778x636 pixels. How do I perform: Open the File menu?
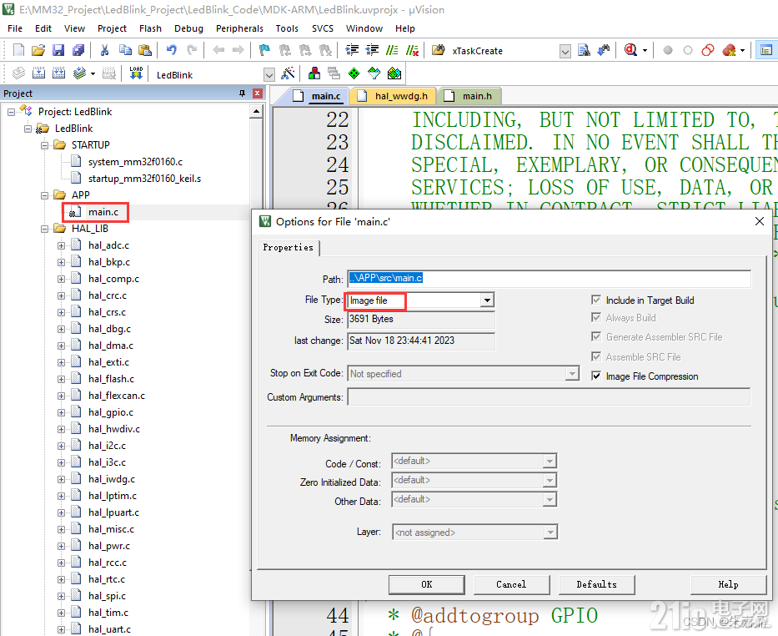point(15,28)
